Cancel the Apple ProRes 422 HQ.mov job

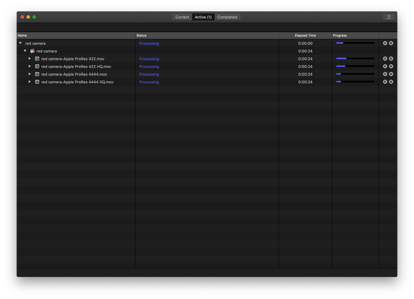click(391, 66)
